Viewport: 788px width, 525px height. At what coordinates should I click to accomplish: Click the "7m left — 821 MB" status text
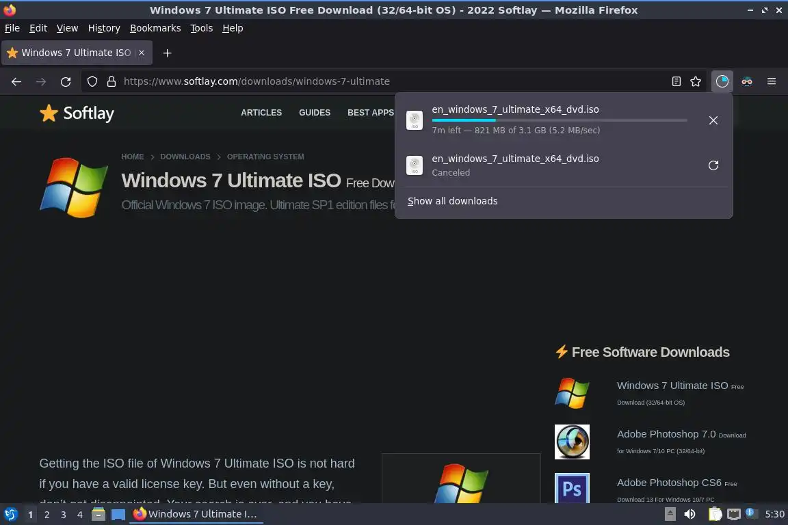[516, 130]
